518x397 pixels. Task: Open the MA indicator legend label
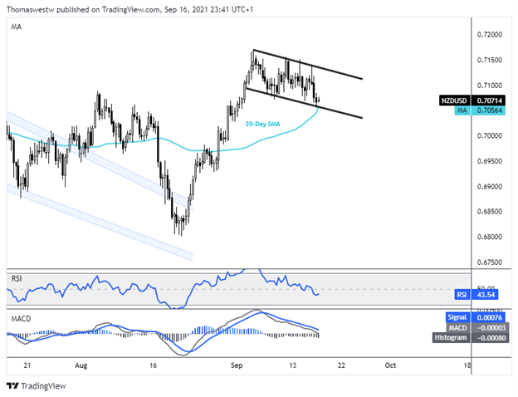[17, 27]
